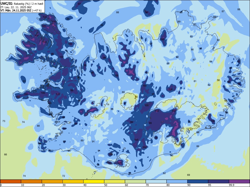Select the 90–95 dark blue legend swatch
The height and width of the screenshot is (187, 250).
(x=198, y=182)
